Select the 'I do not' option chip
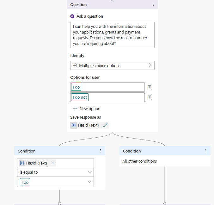The image size is (214, 205). tap(80, 97)
